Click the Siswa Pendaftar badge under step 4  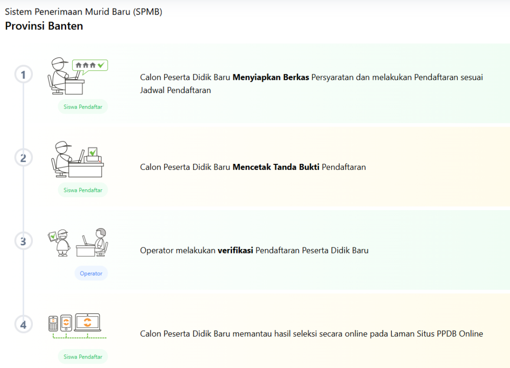point(83,357)
